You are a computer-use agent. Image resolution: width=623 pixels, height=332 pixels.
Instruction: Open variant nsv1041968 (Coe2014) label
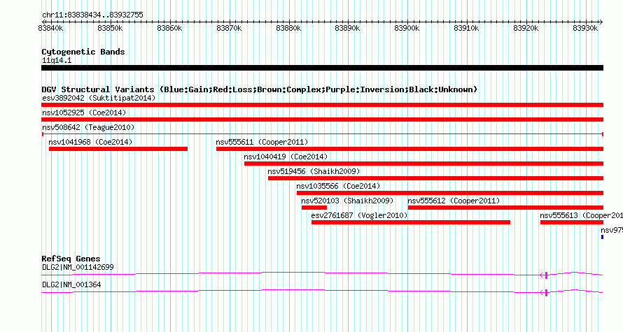tap(90, 142)
